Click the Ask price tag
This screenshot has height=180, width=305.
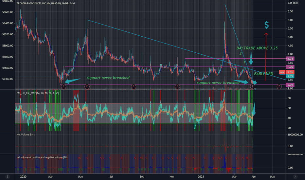(282, 72)
